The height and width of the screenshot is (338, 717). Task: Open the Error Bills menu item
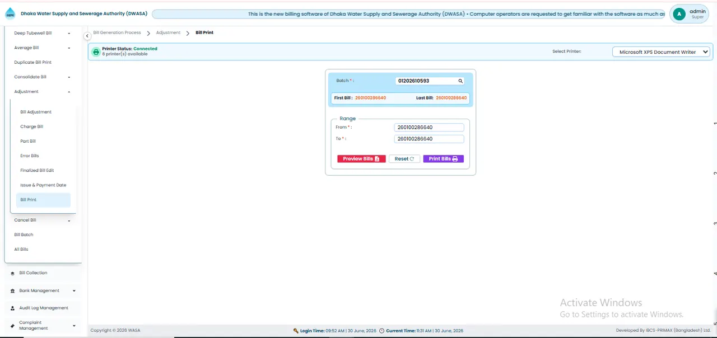coord(30,156)
